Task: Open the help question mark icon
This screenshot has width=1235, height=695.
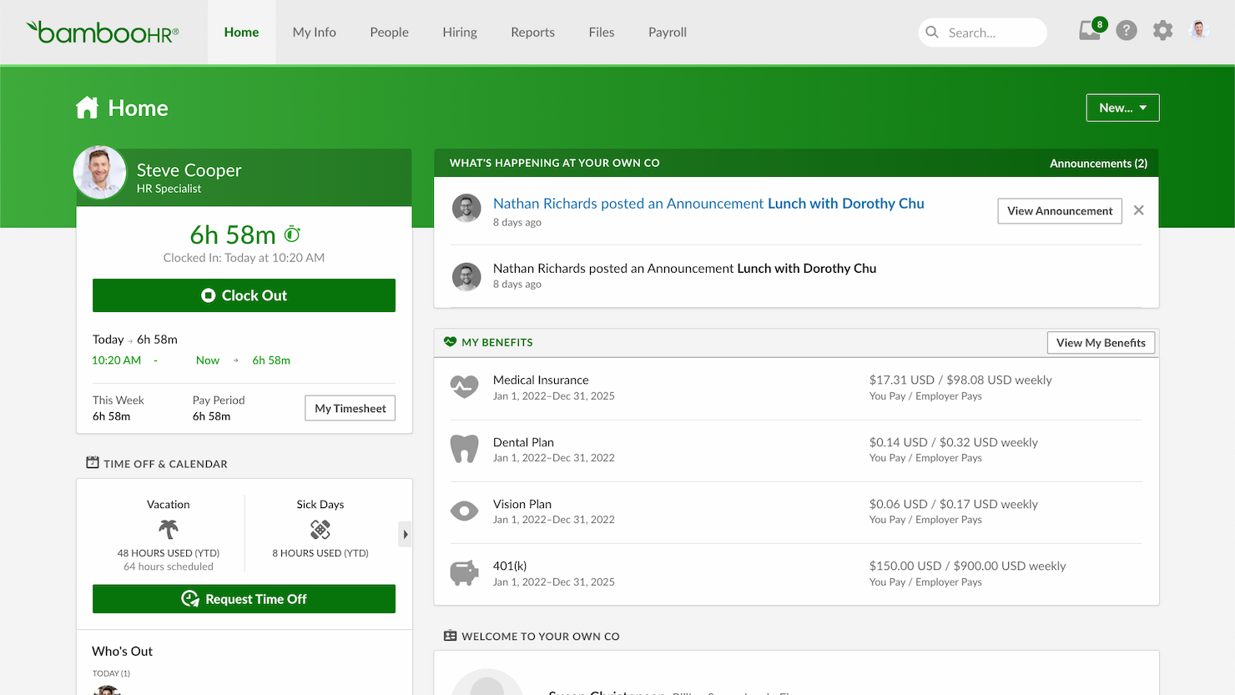Action: (x=1127, y=30)
